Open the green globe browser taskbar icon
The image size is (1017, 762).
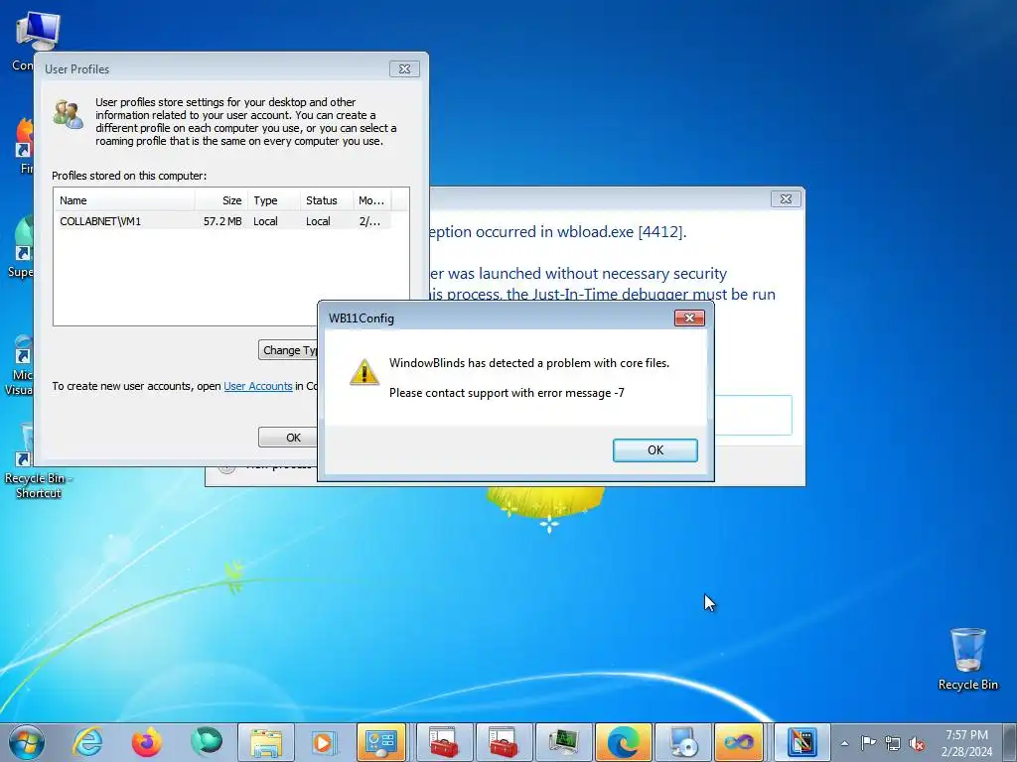[x=207, y=742]
